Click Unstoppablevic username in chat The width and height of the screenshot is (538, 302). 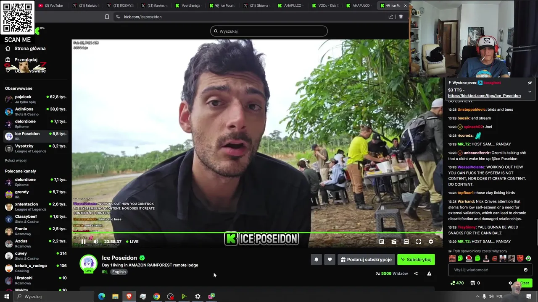(472, 109)
